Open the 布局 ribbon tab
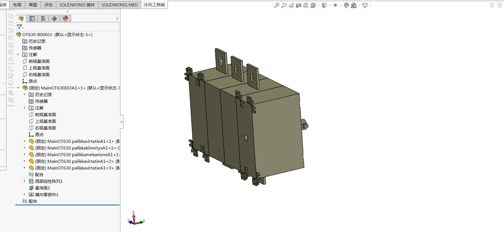This screenshot has height=232, width=504. point(17,5)
